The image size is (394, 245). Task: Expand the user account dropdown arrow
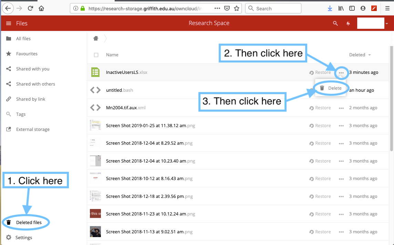pyautogui.click(x=387, y=24)
